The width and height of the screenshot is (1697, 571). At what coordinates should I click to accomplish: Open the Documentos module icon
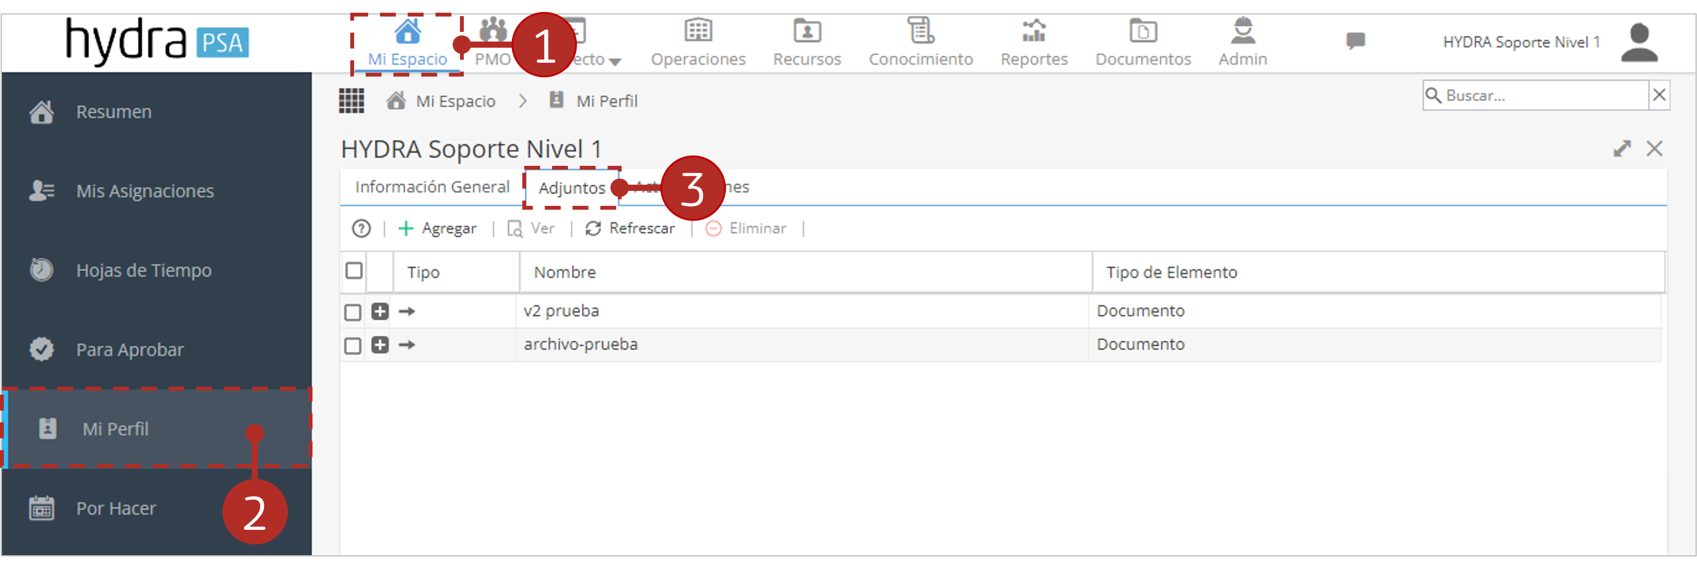click(1143, 30)
